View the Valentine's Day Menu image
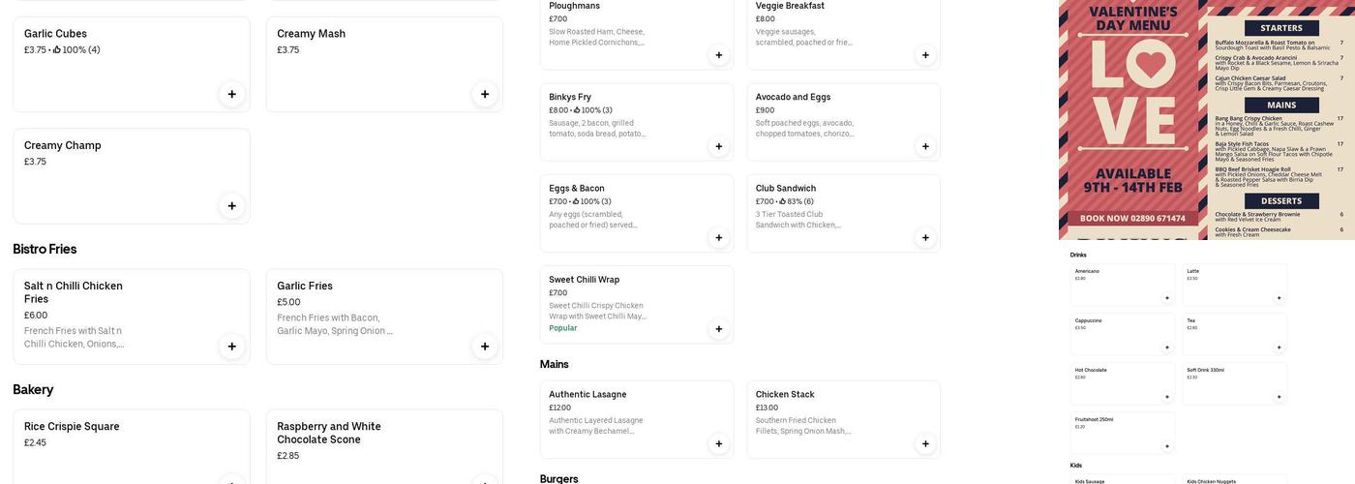 pos(1206,119)
